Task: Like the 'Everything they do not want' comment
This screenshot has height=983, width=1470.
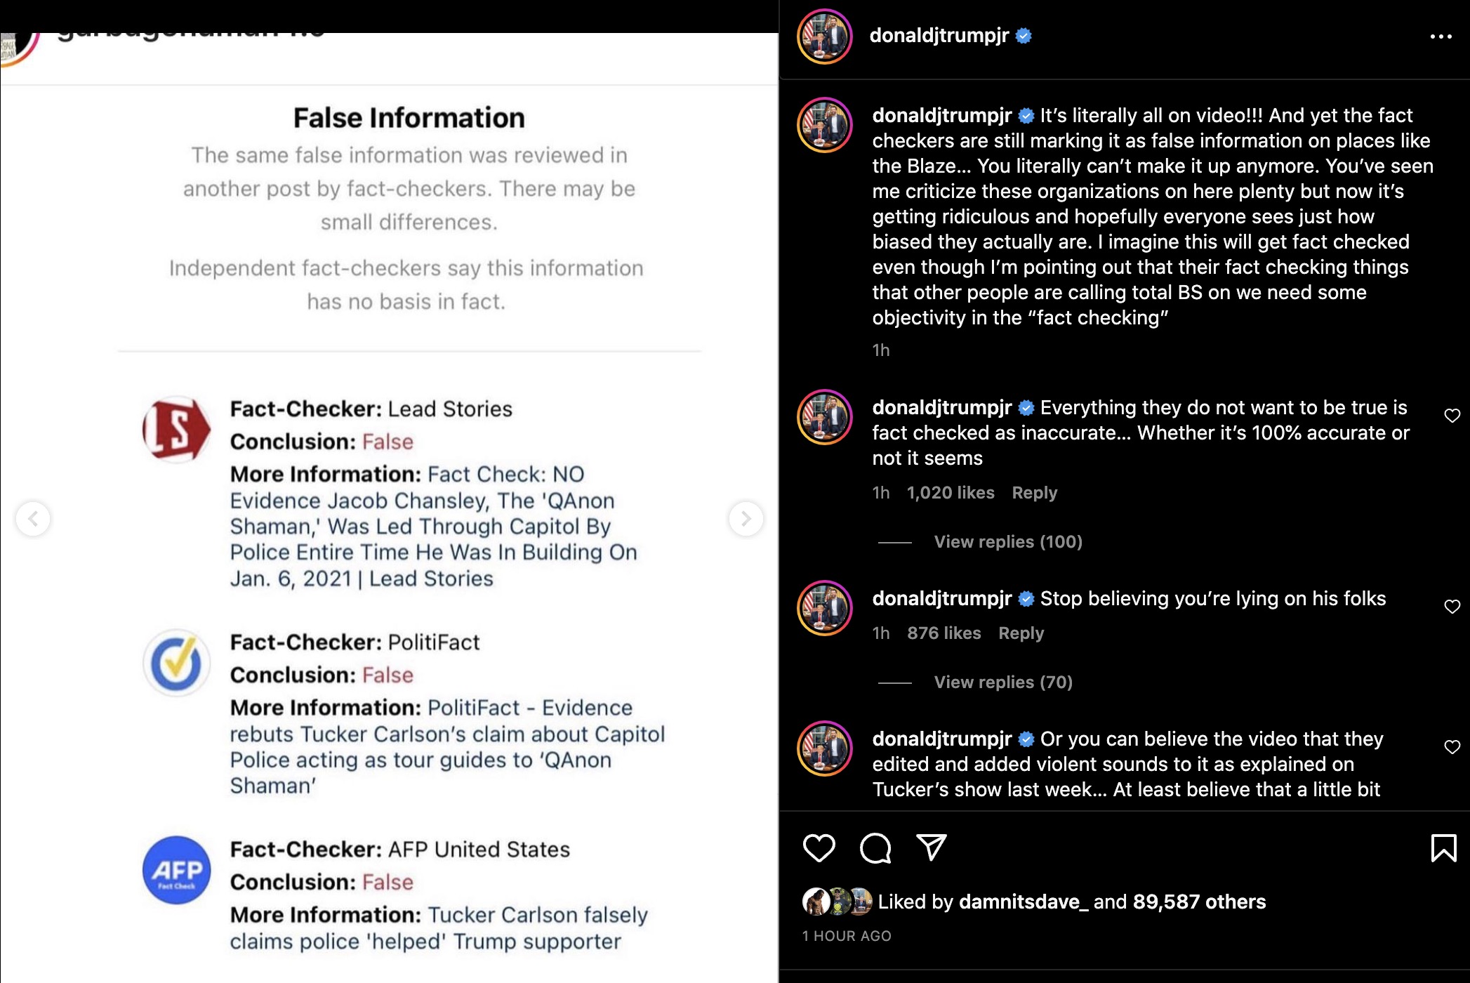Action: pyautogui.click(x=1452, y=416)
